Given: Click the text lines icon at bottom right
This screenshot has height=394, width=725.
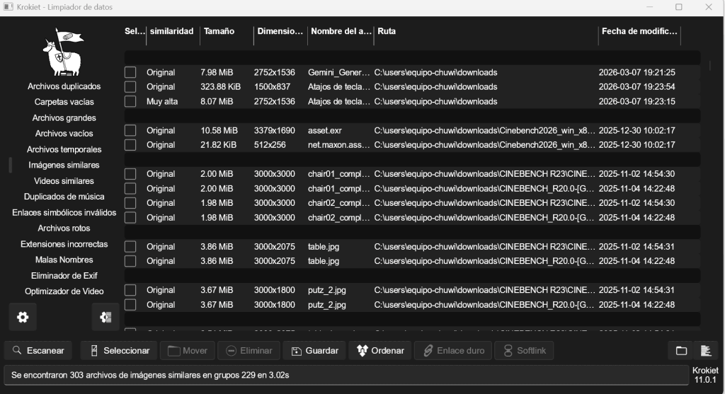Looking at the screenshot, I should tap(706, 351).
